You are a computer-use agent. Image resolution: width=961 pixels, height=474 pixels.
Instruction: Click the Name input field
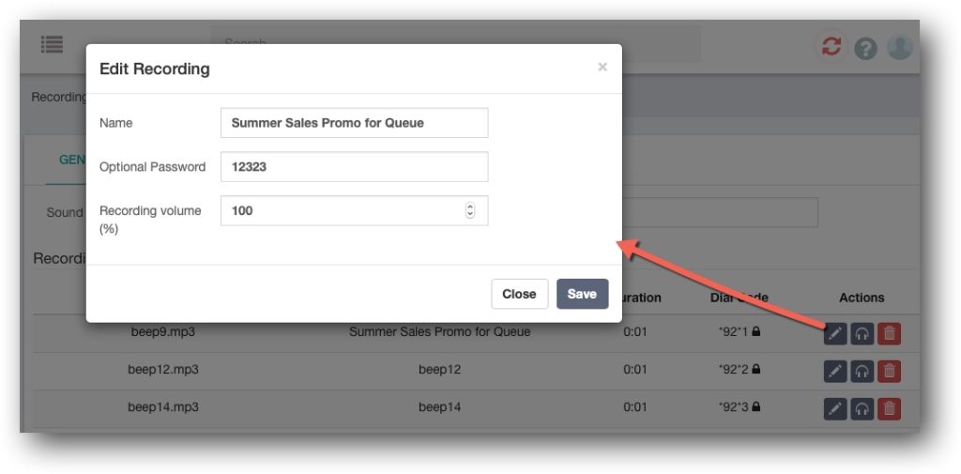354,123
